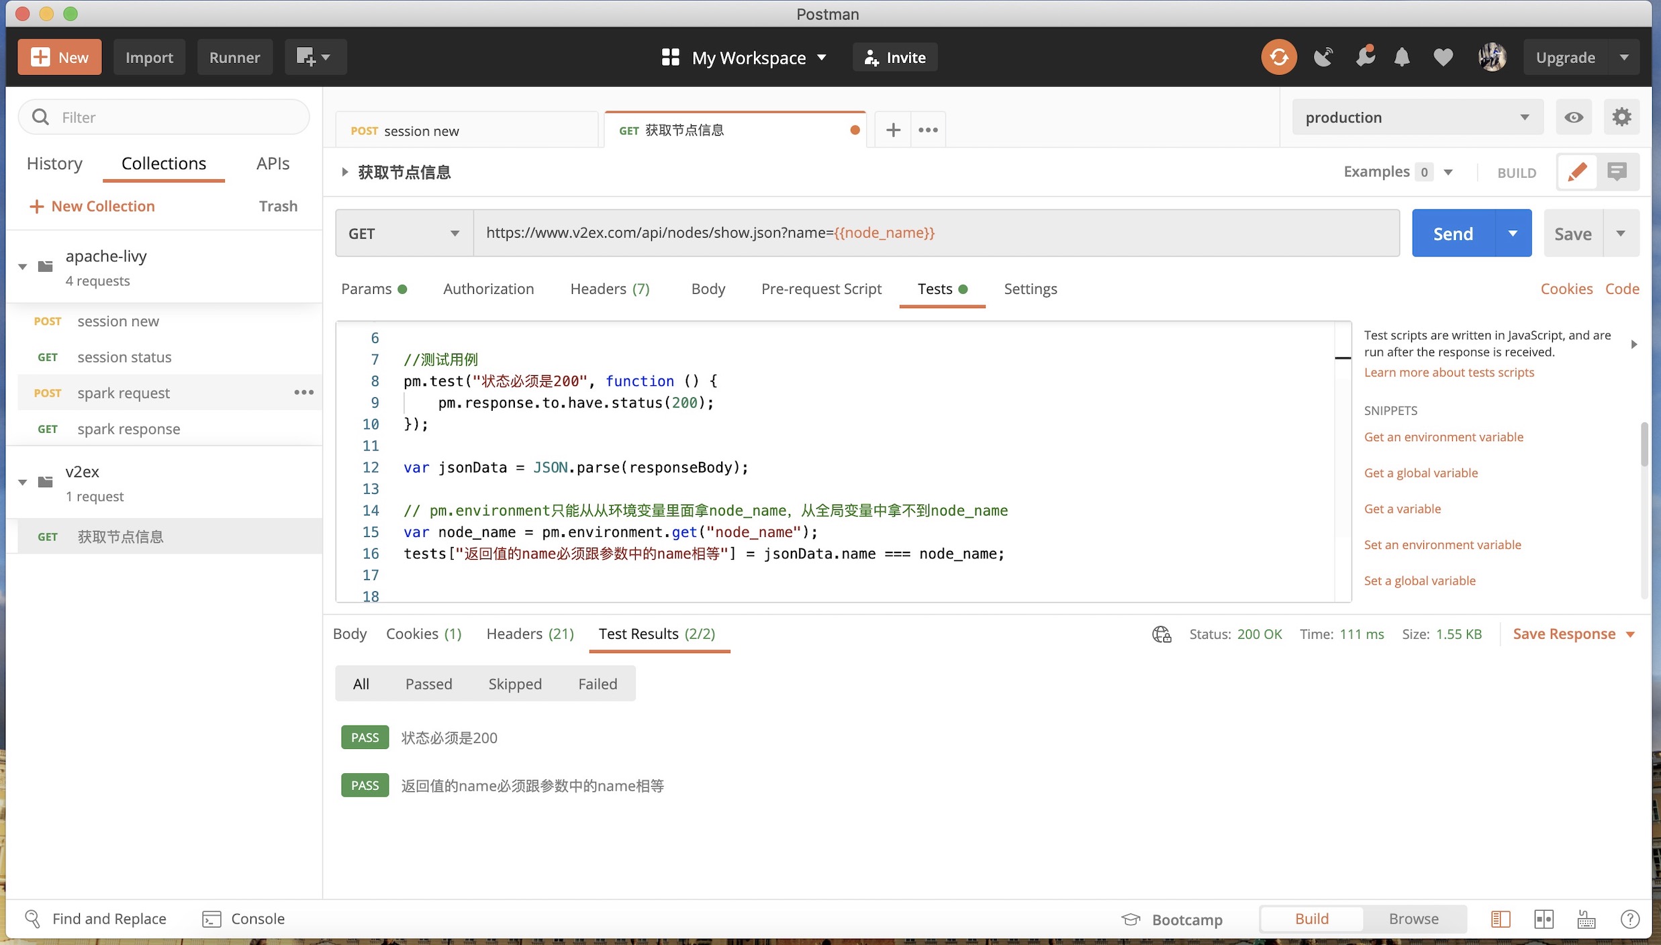Open the Upgrade dropdown arrow
The image size is (1661, 945).
pos(1623,57)
